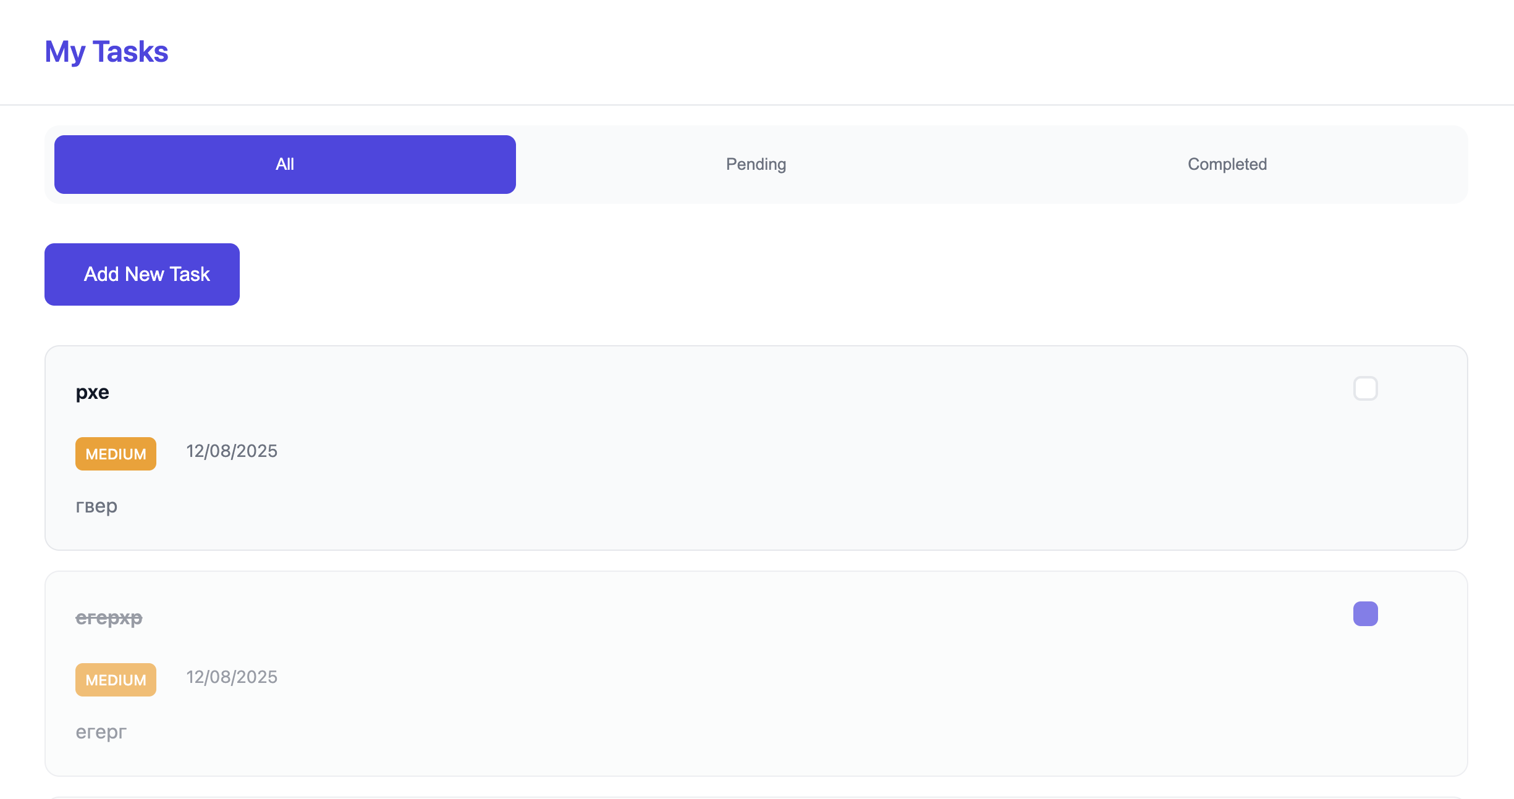1514x799 pixels.
Task: Click blank space beside Add New Task button
Action: 803,274
